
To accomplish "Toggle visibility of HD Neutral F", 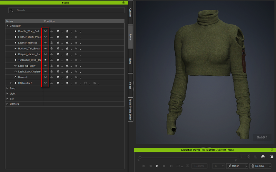I will point(46,83).
